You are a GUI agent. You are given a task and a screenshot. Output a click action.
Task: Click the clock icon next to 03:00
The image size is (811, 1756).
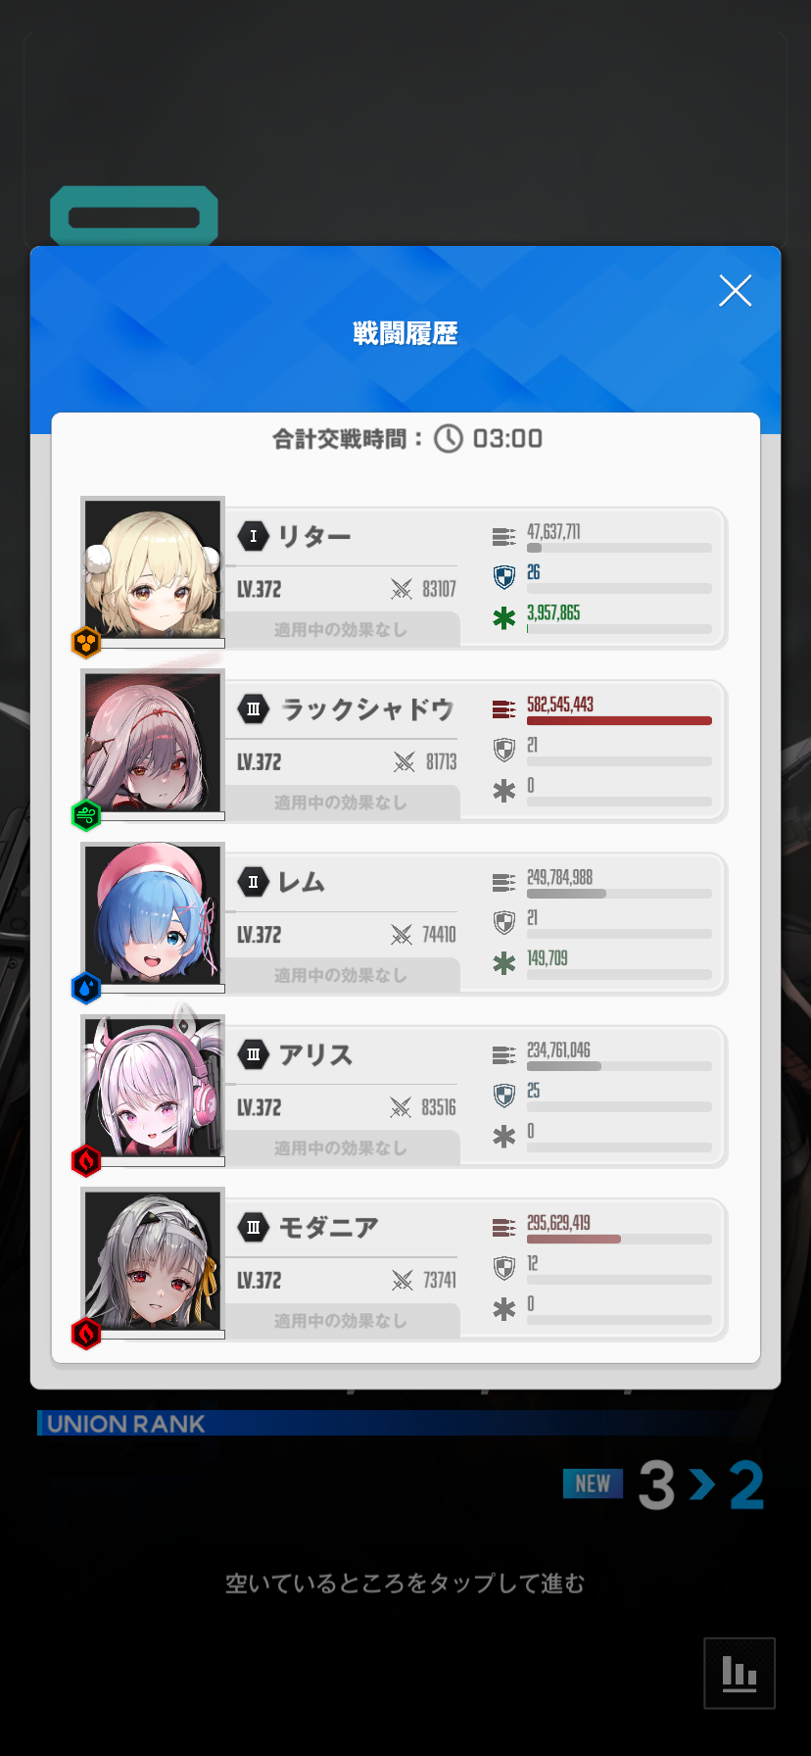click(449, 438)
